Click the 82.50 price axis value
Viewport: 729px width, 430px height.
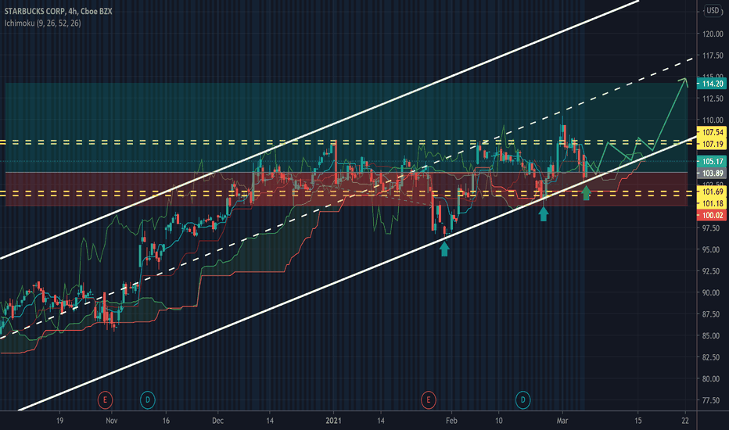tap(713, 357)
